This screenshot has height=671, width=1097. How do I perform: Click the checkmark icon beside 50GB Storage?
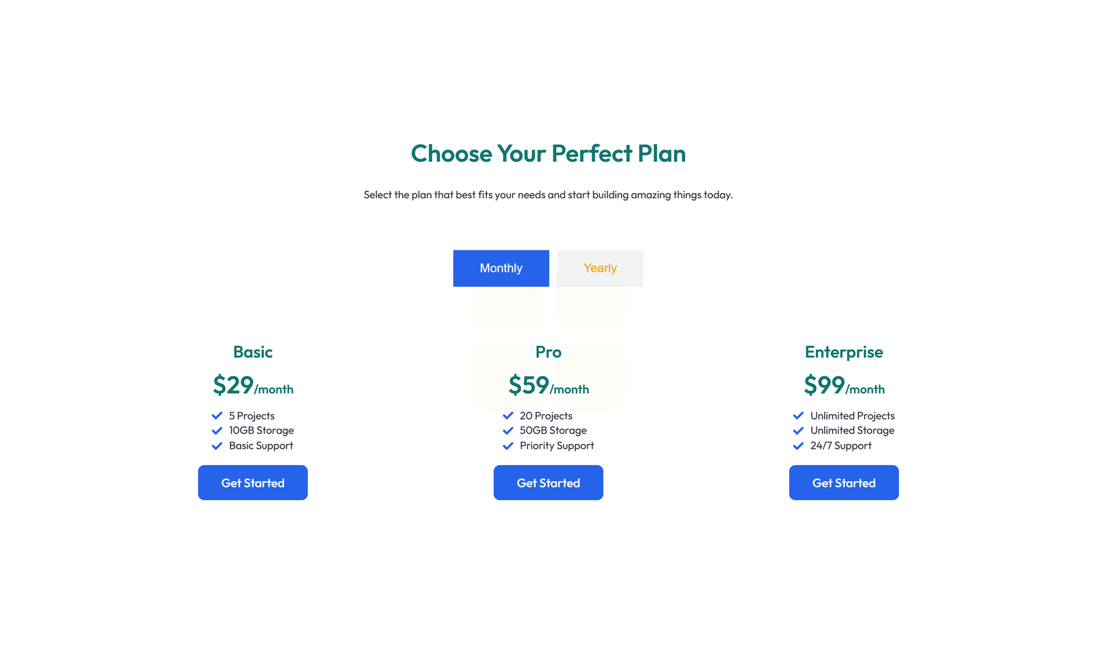pos(507,430)
